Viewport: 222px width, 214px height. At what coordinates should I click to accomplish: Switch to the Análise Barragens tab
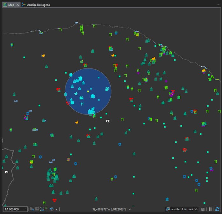tap(38, 5)
